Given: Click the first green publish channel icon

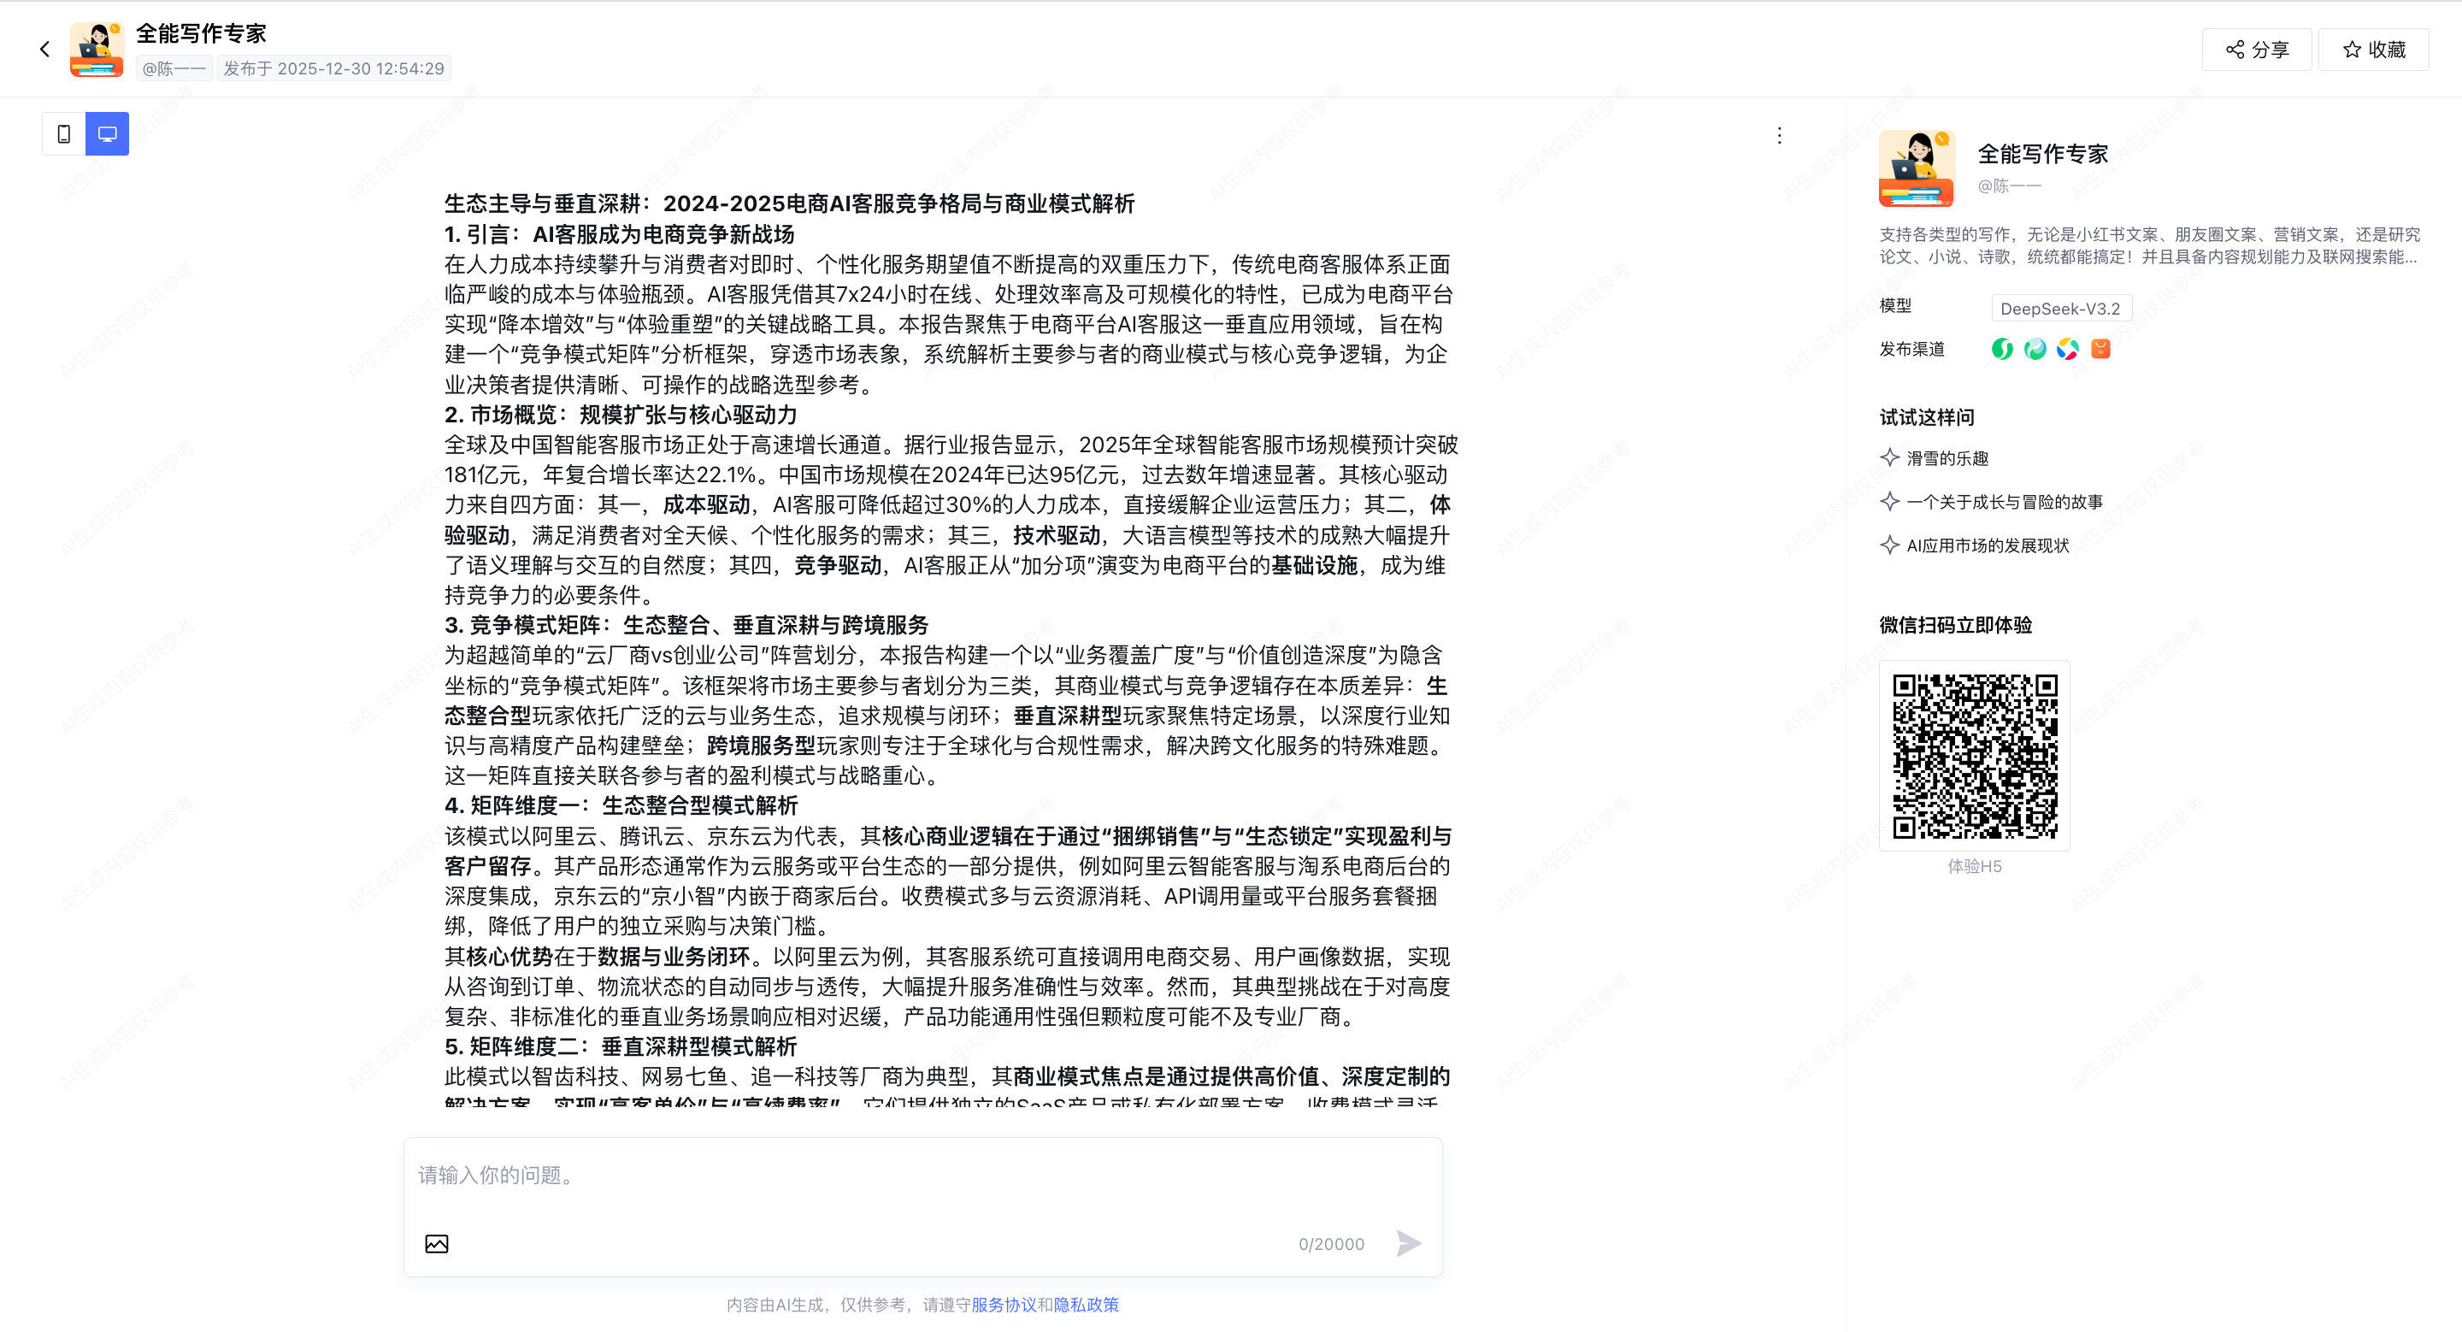Looking at the screenshot, I should 2001,349.
